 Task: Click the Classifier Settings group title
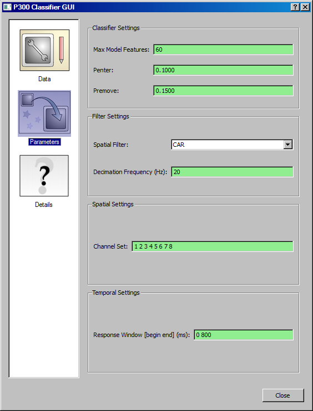pyautogui.click(x=116, y=28)
